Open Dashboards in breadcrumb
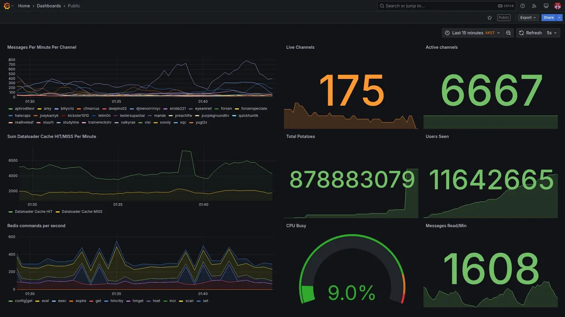 point(49,6)
